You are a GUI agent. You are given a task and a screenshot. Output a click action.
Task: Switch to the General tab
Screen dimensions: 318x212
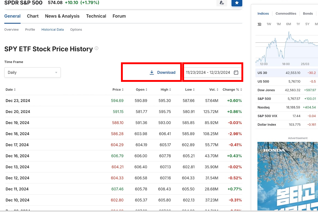[x=12, y=16]
